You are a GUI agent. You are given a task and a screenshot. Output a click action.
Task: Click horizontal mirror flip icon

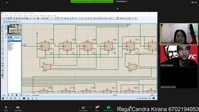(6, 34)
